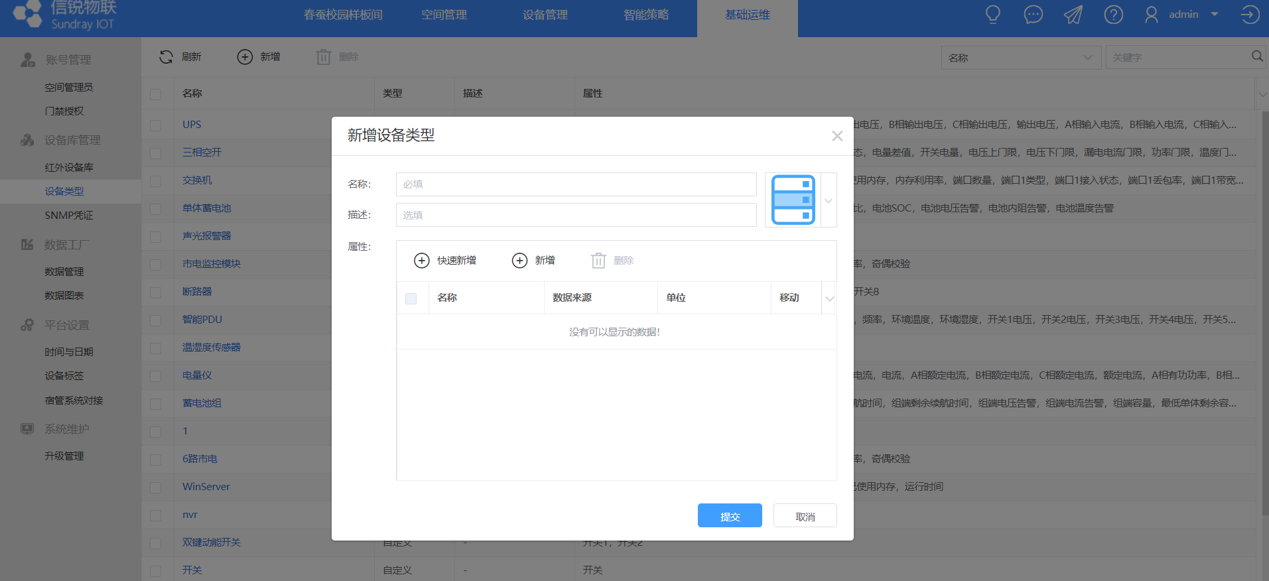Open SNMP凭证 in sidebar
This screenshot has height=581, width=1269.
click(69, 216)
